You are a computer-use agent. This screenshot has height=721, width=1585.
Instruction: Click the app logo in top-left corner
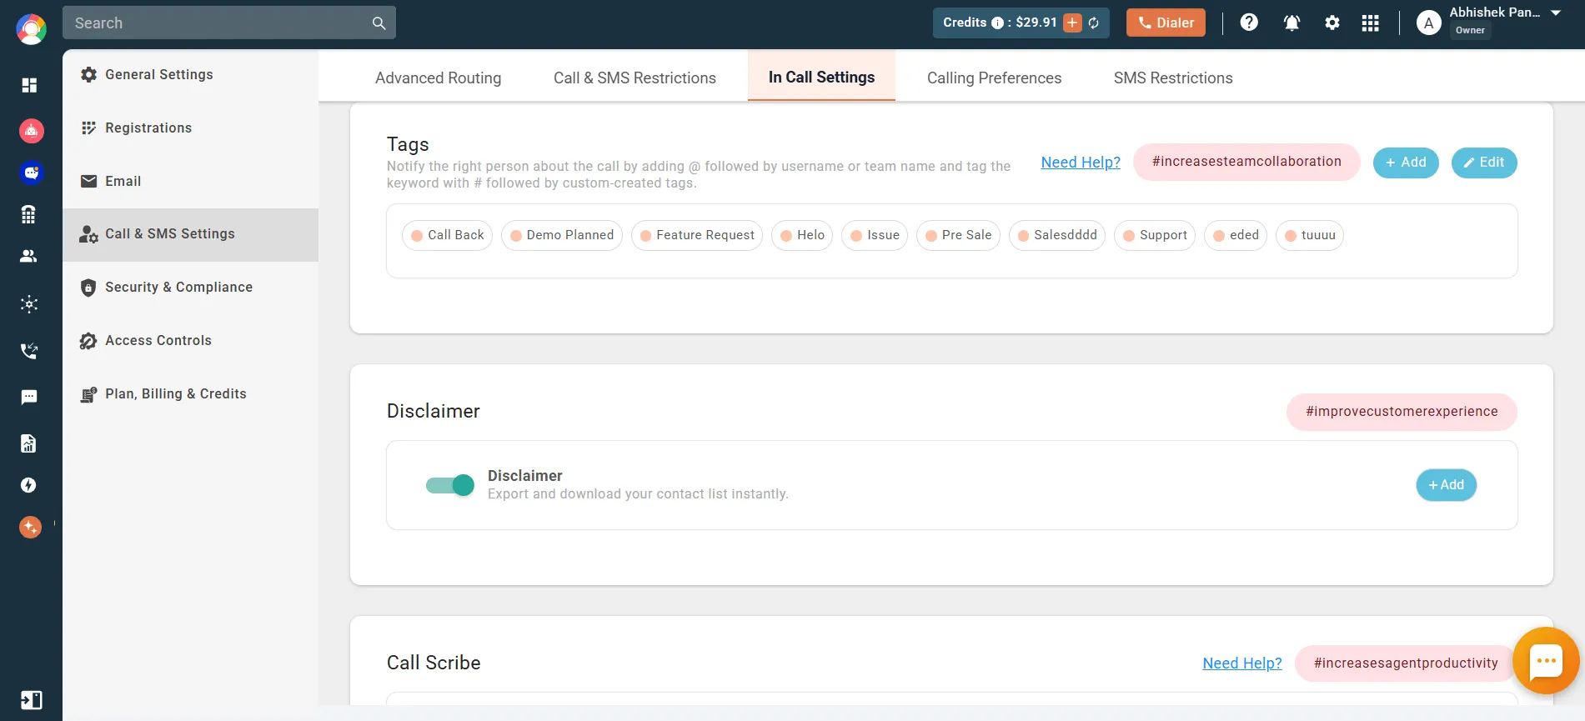pyautogui.click(x=31, y=29)
